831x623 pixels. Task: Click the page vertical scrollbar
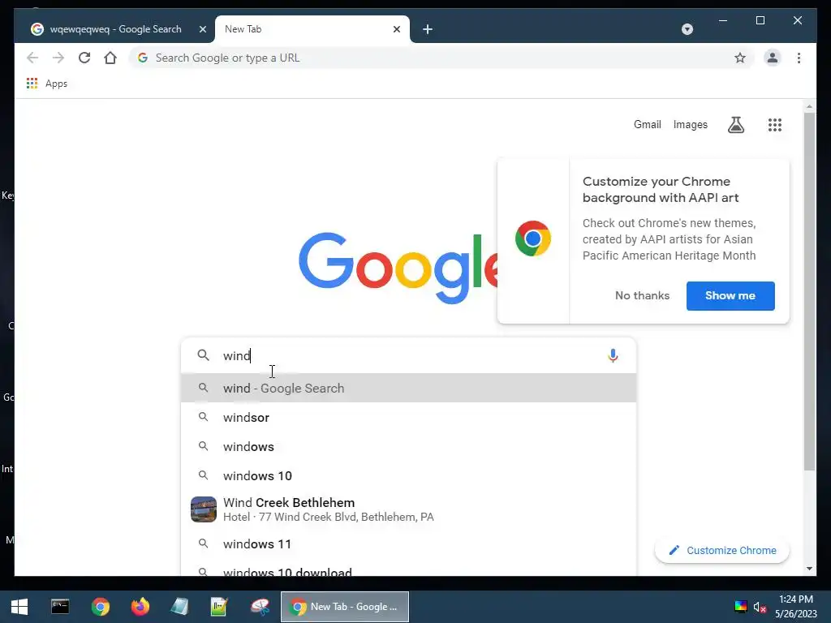[809, 291]
